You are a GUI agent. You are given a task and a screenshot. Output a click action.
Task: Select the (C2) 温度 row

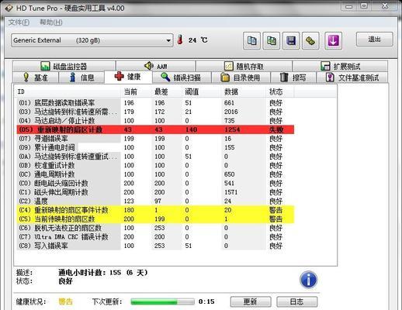tap(155, 201)
